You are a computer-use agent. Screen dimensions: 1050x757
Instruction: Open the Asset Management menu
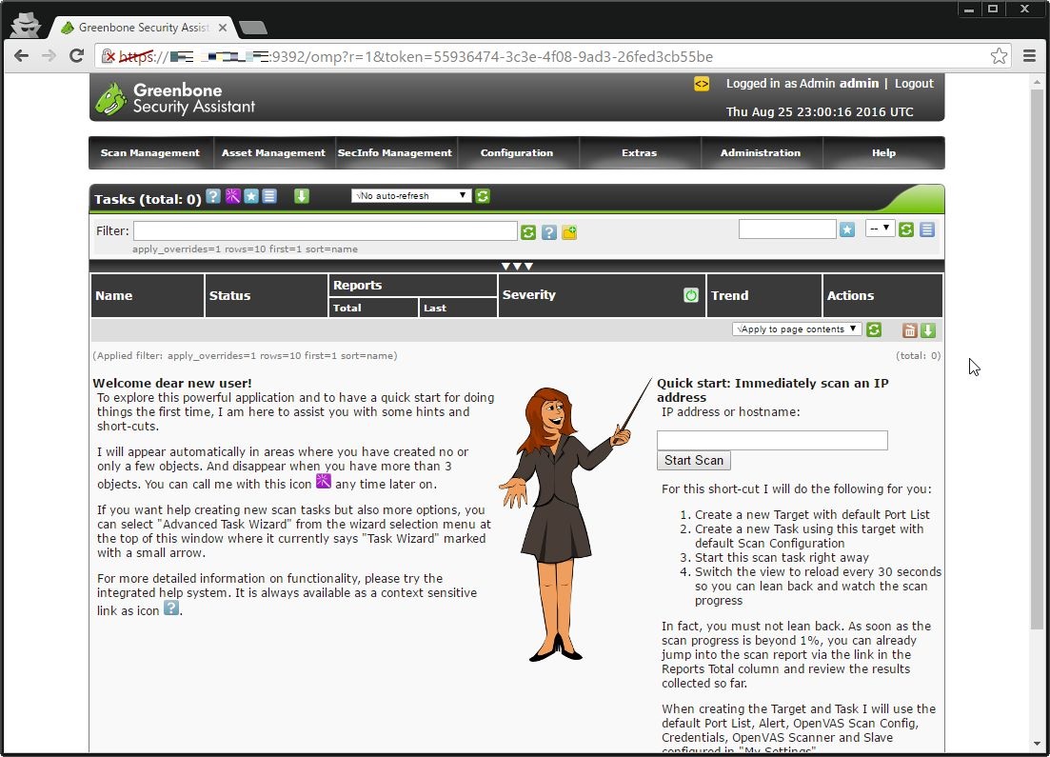tap(273, 152)
